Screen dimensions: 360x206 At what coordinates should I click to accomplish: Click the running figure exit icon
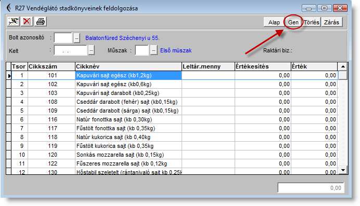[x=14, y=21]
